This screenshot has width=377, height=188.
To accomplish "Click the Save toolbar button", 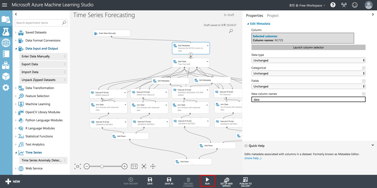I will click(150, 181).
